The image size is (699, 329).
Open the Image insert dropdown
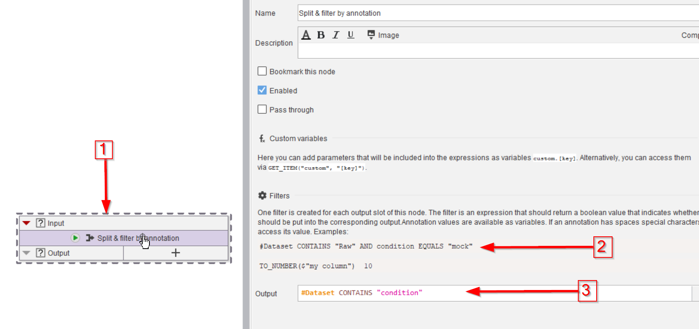coord(383,35)
